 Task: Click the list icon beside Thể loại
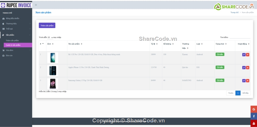point(4,29)
